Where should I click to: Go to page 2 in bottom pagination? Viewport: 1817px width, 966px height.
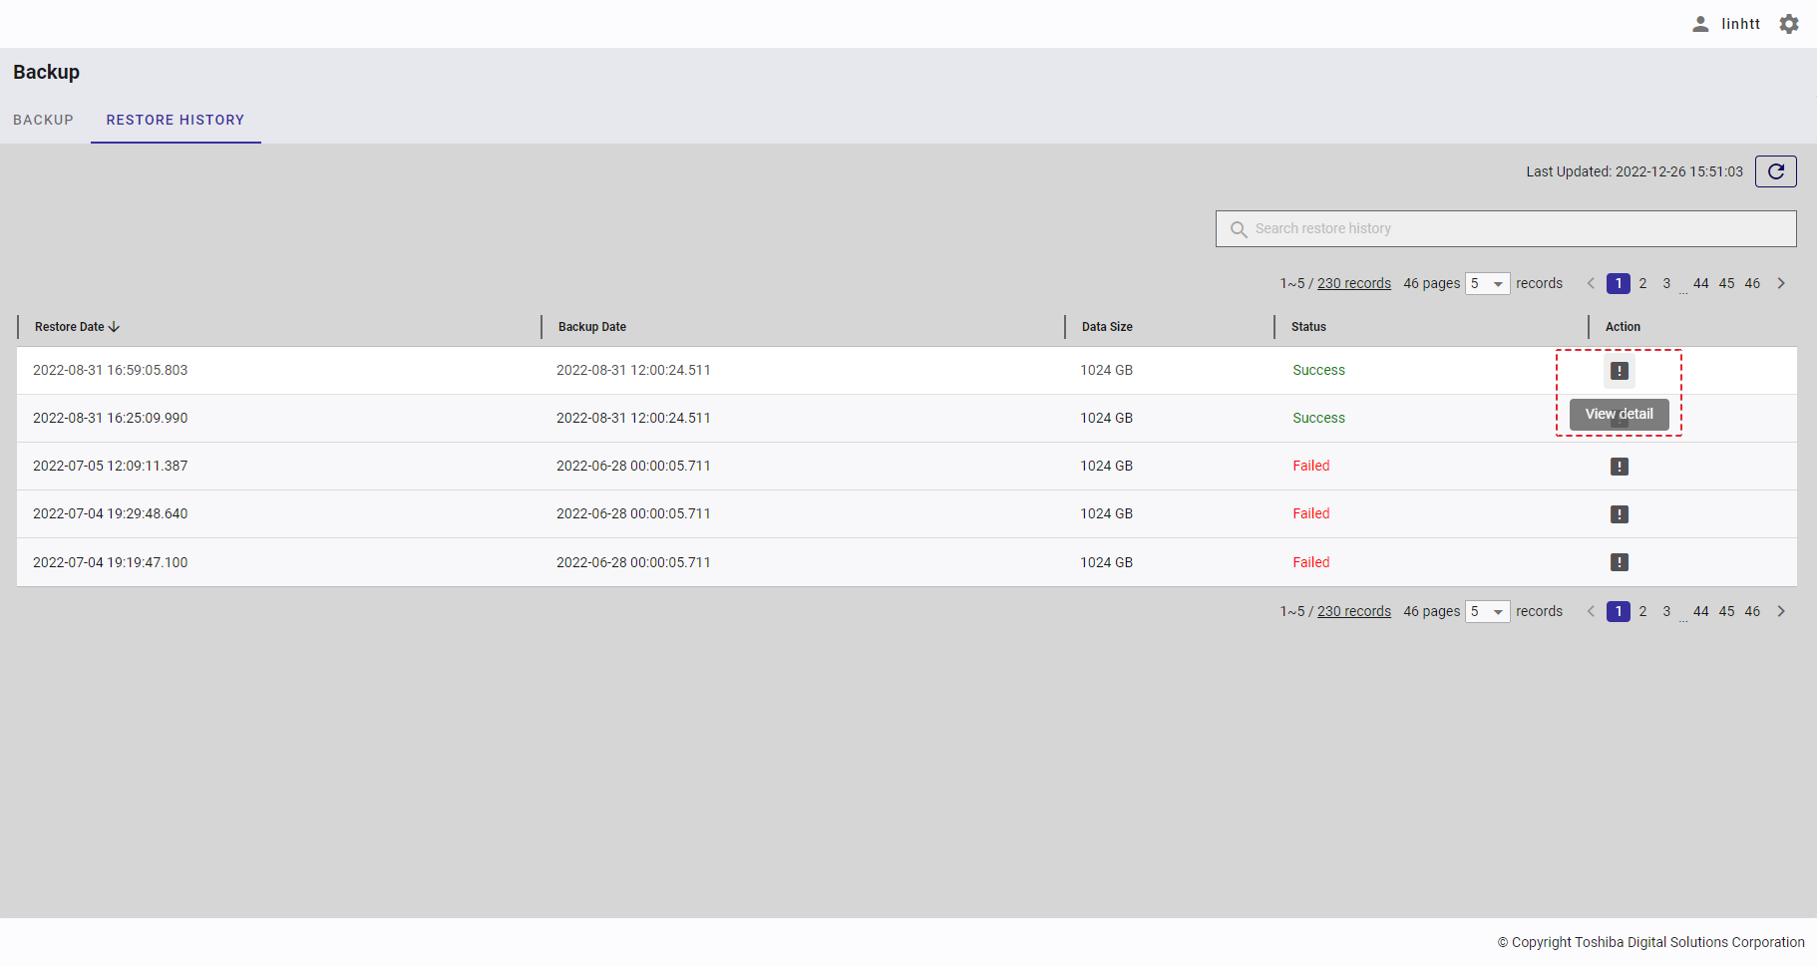click(x=1642, y=612)
